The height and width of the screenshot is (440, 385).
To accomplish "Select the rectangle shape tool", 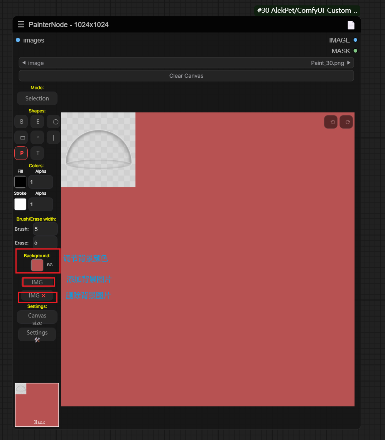I will point(22,138).
